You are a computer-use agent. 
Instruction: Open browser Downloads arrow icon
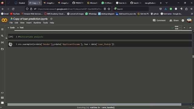166,9
